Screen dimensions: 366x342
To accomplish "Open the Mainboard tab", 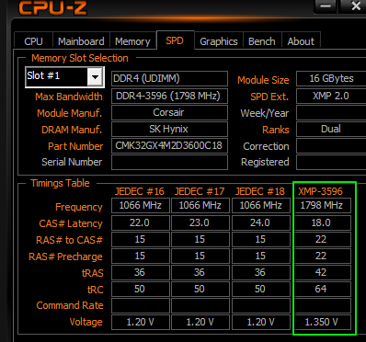I will [81, 41].
